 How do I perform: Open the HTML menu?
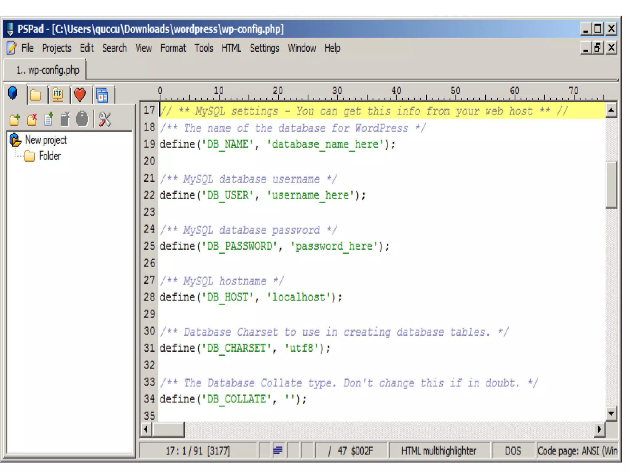[231, 48]
